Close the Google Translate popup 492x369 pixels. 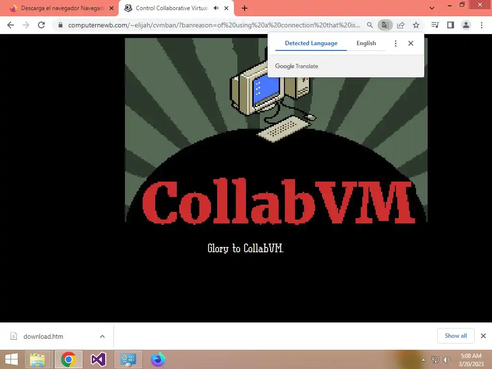(x=411, y=43)
